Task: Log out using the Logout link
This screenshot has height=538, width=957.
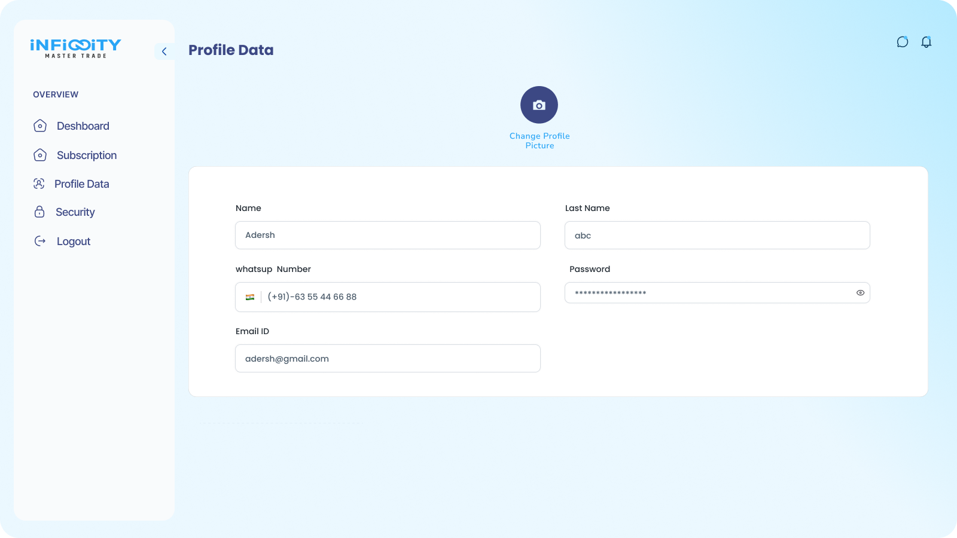Action: point(74,242)
